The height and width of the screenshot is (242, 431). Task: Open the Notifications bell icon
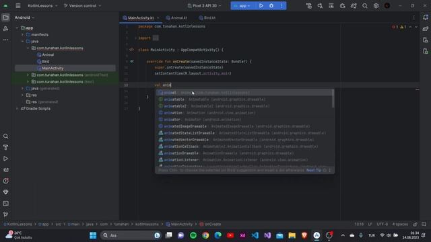(x=426, y=17)
